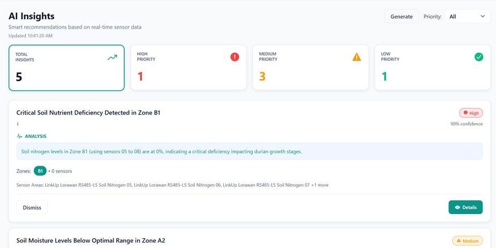Select the Low Priority card
496x248 pixels.
click(433, 67)
